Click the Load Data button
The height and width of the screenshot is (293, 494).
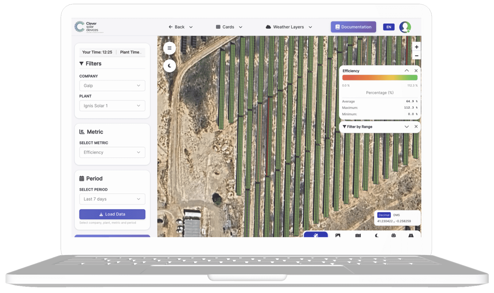[112, 214]
